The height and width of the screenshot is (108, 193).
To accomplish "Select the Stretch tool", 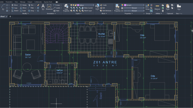I will pos(15,11).
